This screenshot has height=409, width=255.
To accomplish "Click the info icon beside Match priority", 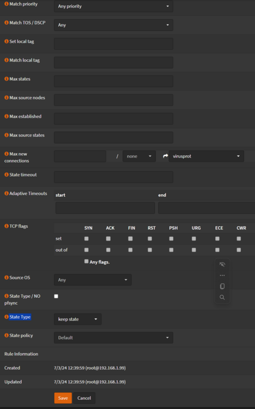I will point(7,4).
